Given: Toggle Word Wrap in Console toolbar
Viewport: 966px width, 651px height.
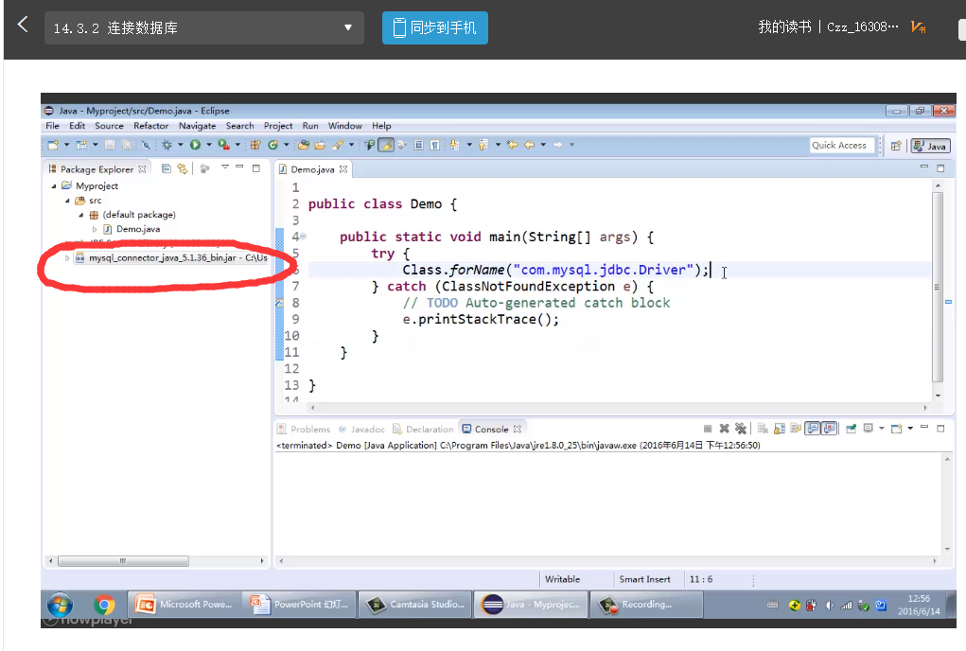Looking at the screenshot, I should (x=796, y=429).
